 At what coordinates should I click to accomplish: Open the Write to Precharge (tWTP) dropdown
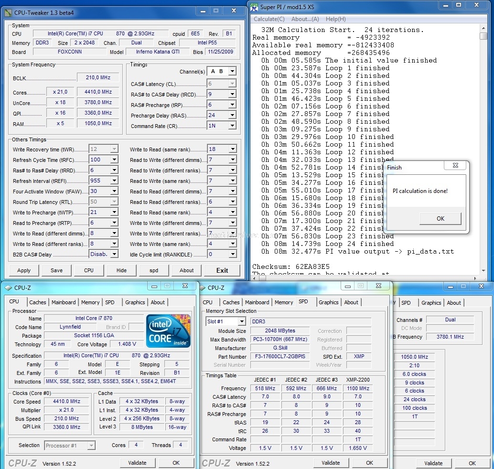(114, 213)
